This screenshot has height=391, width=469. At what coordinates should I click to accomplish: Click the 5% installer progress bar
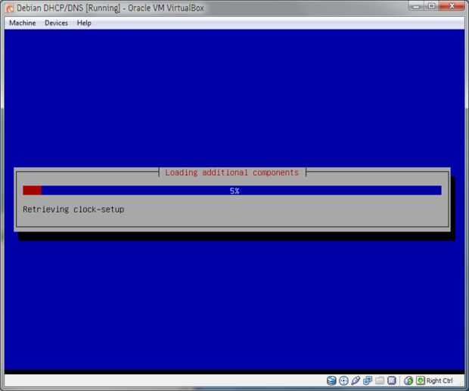tap(232, 191)
